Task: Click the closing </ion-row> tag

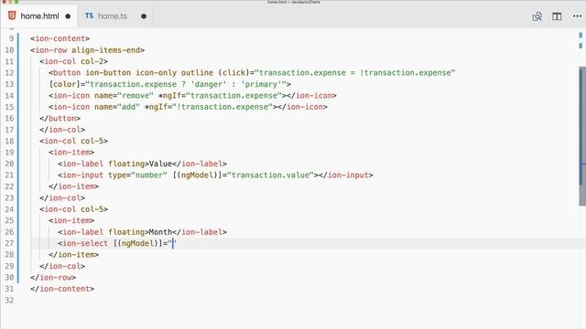Action: click(x=53, y=278)
